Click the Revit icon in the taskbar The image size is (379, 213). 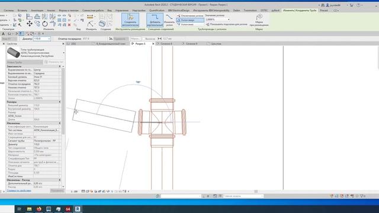point(78,209)
